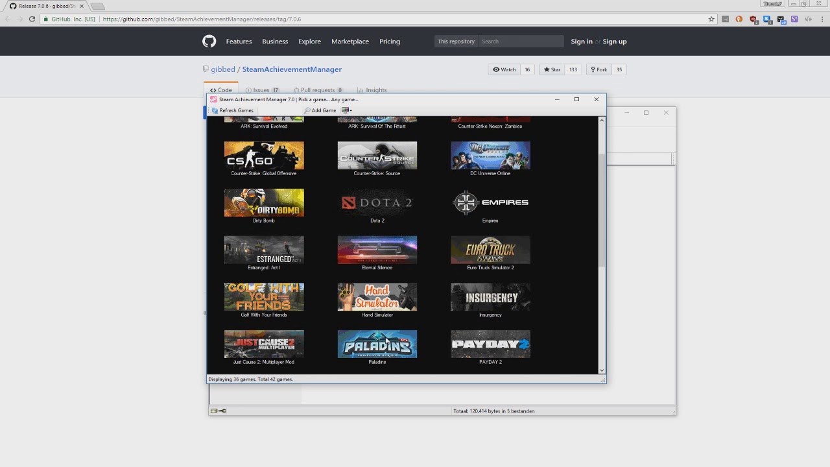Open the Features link on GitHub
Screen dimensions: 830x467
239,42
